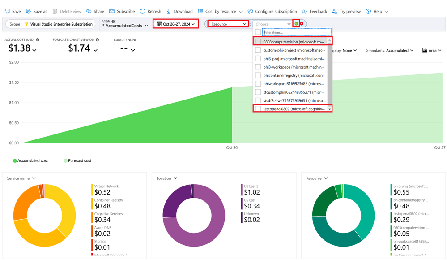The image size is (447, 260).
Task: Click the Share cloud icon
Action: (89, 11)
